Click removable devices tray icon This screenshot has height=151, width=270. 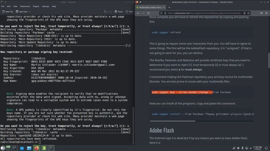click(x=243, y=148)
